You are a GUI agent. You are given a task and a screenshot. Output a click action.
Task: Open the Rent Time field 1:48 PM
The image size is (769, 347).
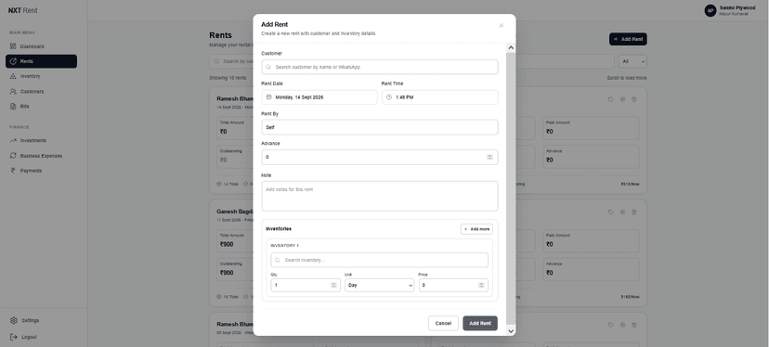point(440,97)
